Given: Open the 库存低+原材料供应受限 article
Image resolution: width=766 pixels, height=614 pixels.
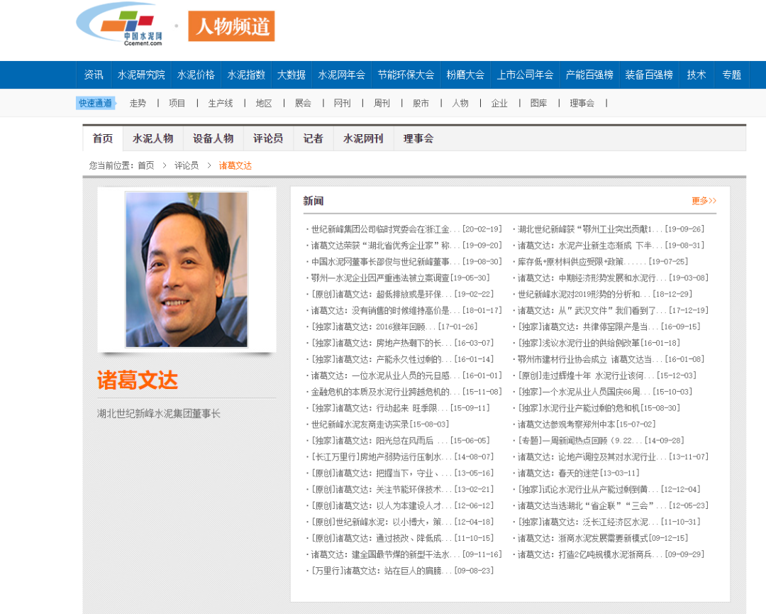Looking at the screenshot, I should [x=602, y=261].
